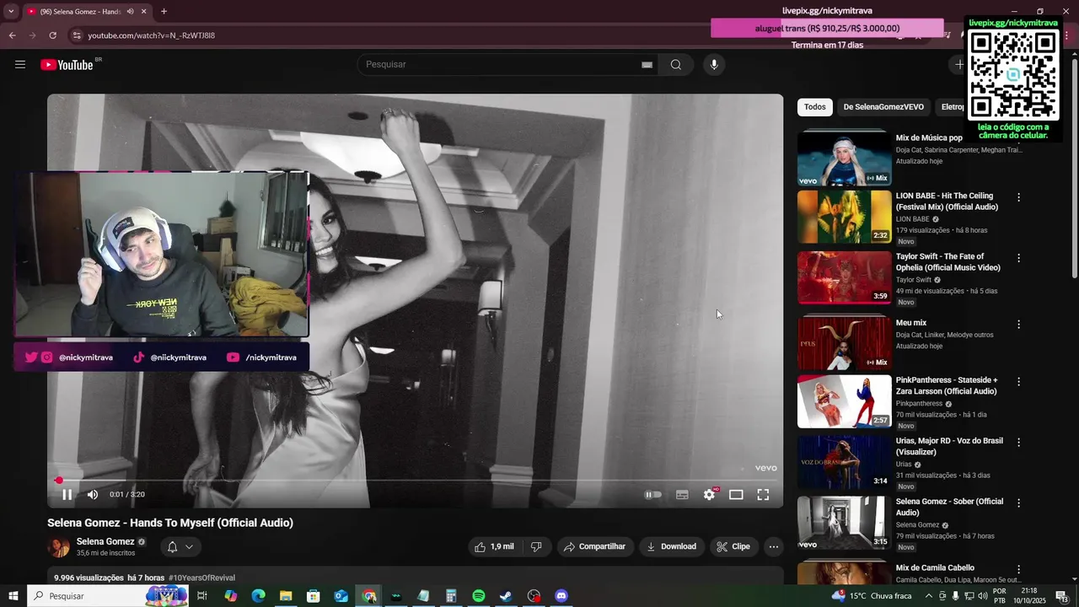Go back with the browser back arrow
The height and width of the screenshot is (607, 1079).
click(12, 35)
